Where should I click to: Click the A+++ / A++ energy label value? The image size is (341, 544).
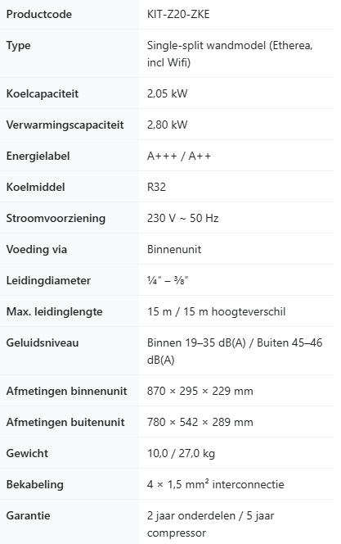pyautogui.click(x=178, y=156)
